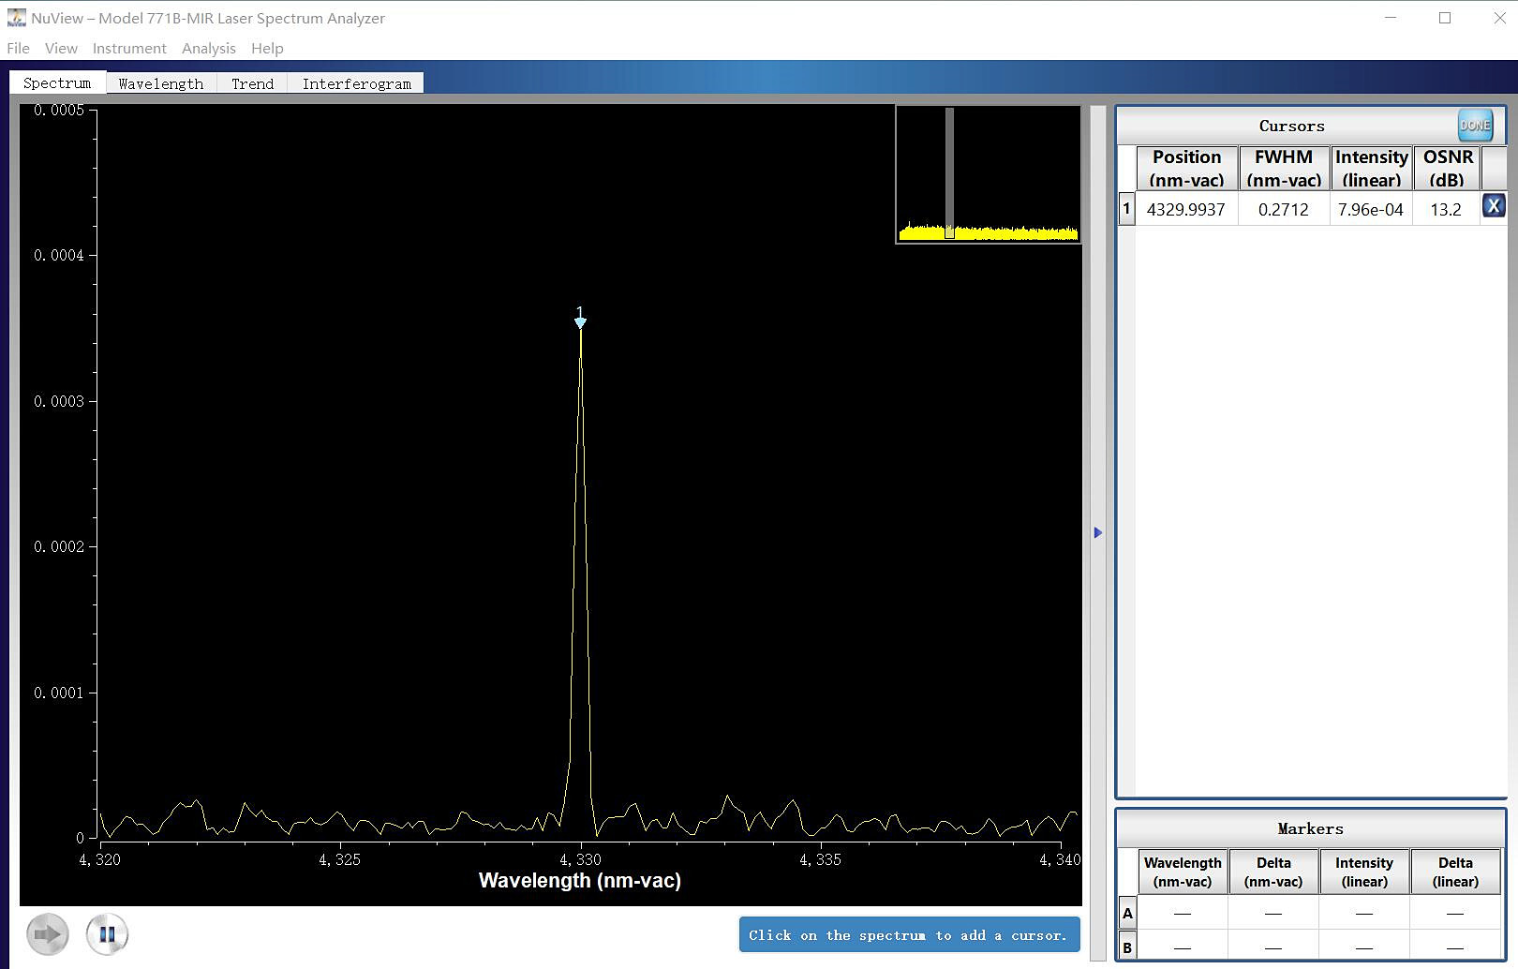Viewport: 1518px width, 969px height.
Task: Click the single-sweep arrow button
Action: [48, 934]
